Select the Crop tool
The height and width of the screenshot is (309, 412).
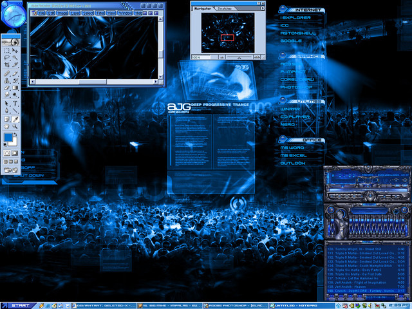point(6,64)
